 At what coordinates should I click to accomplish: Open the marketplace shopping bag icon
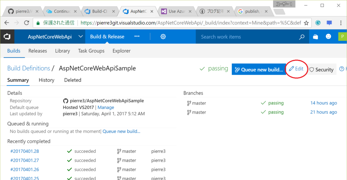[x=315, y=37]
